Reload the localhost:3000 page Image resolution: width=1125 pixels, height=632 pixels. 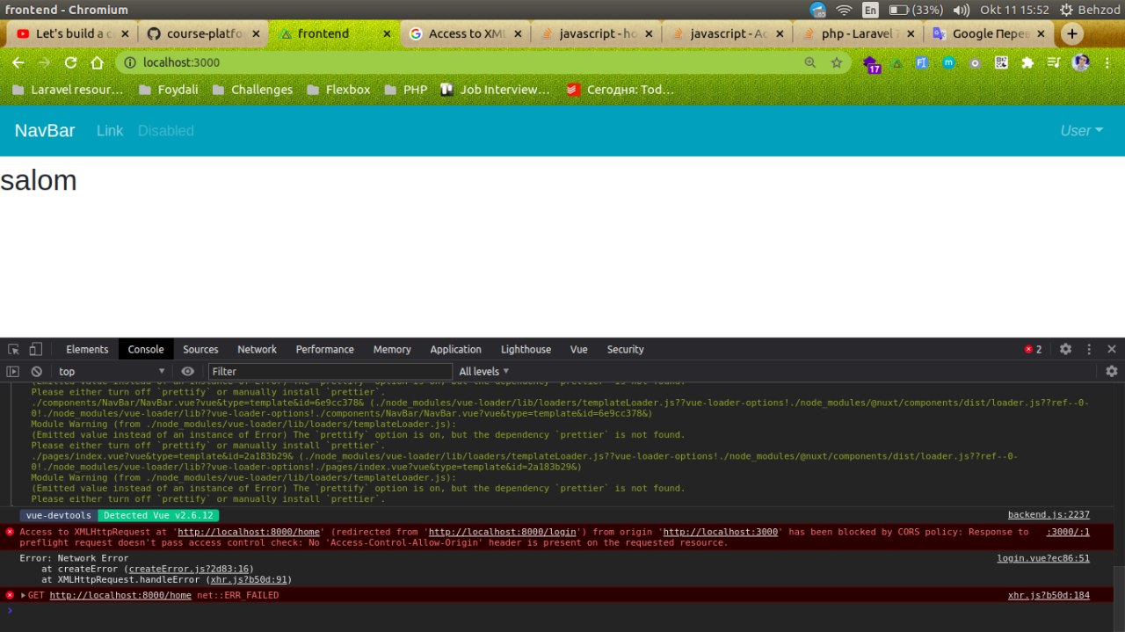[x=70, y=62]
